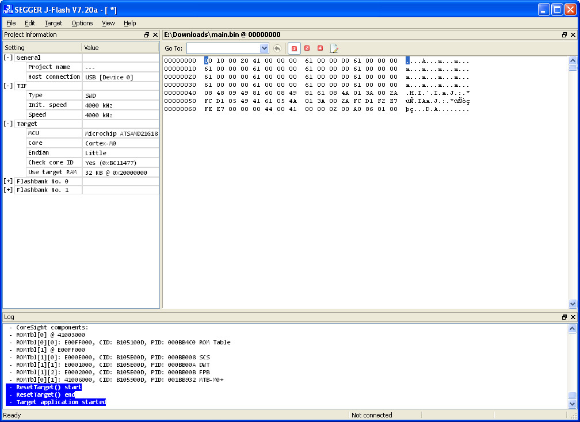Select the Endian setting row

tap(93, 152)
